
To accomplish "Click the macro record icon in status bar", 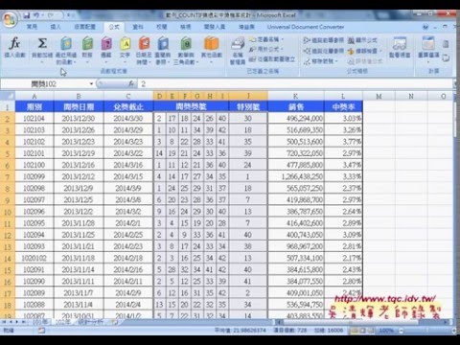I will [41, 331].
